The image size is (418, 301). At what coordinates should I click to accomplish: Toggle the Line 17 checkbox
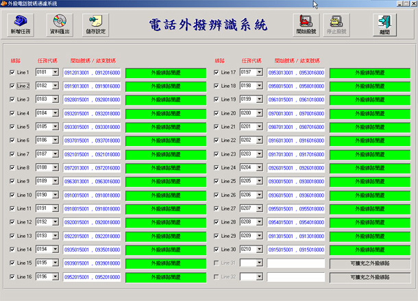[x=217, y=72]
